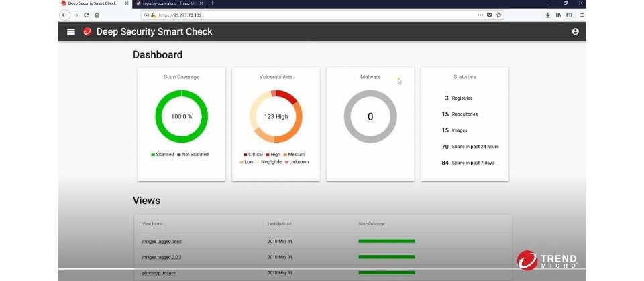Click the Scan Coverage 100.0 % donut chart
The image size is (644, 281).
pos(182,116)
